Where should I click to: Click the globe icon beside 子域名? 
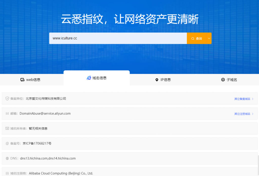223,80
